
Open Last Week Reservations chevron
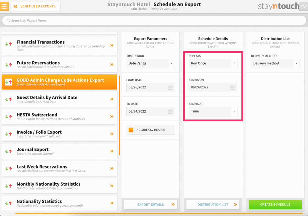point(112,168)
